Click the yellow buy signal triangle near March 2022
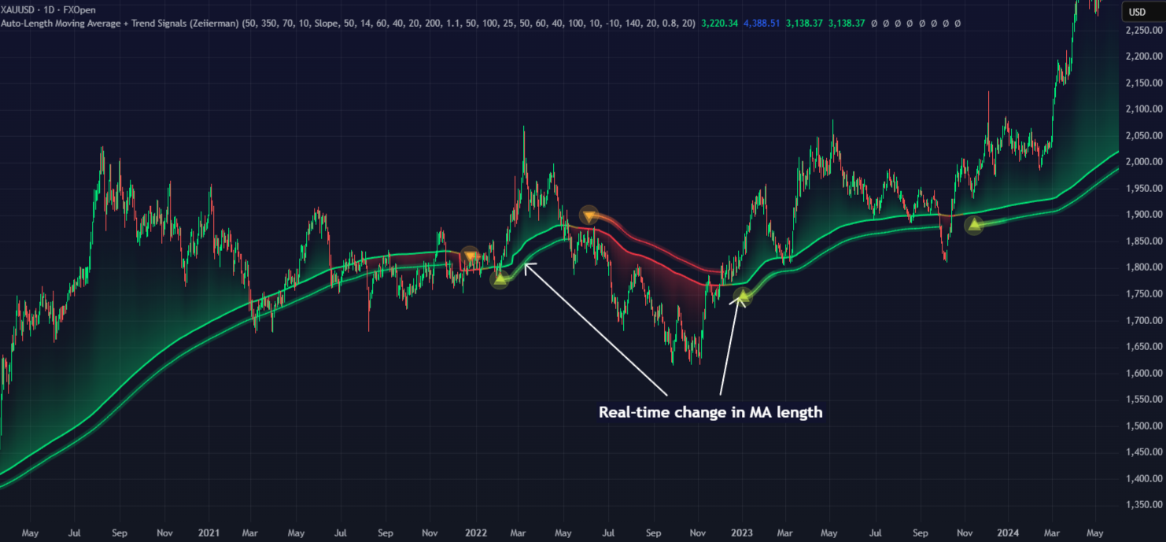The height and width of the screenshot is (542, 1166). (x=500, y=278)
